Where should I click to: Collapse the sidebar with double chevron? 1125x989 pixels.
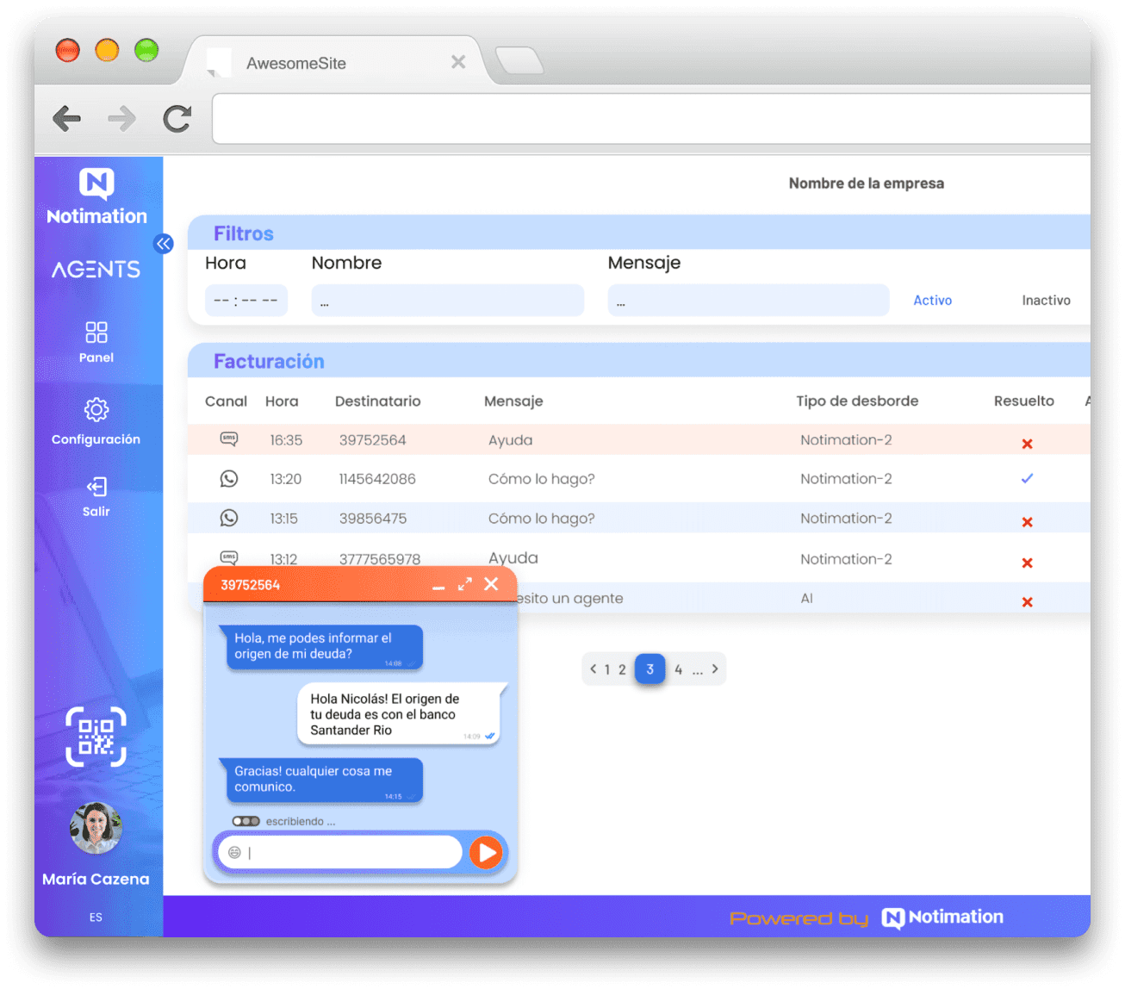coord(164,244)
